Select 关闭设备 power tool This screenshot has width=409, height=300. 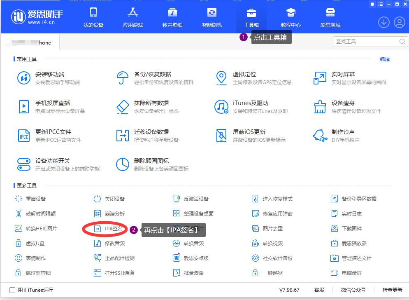pyautogui.click(x=109, y=199)
